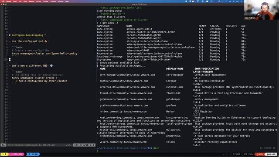Click the 'antrea-agent-zdllt' pod name
The image size is (279, 157).
click(139, 29)
